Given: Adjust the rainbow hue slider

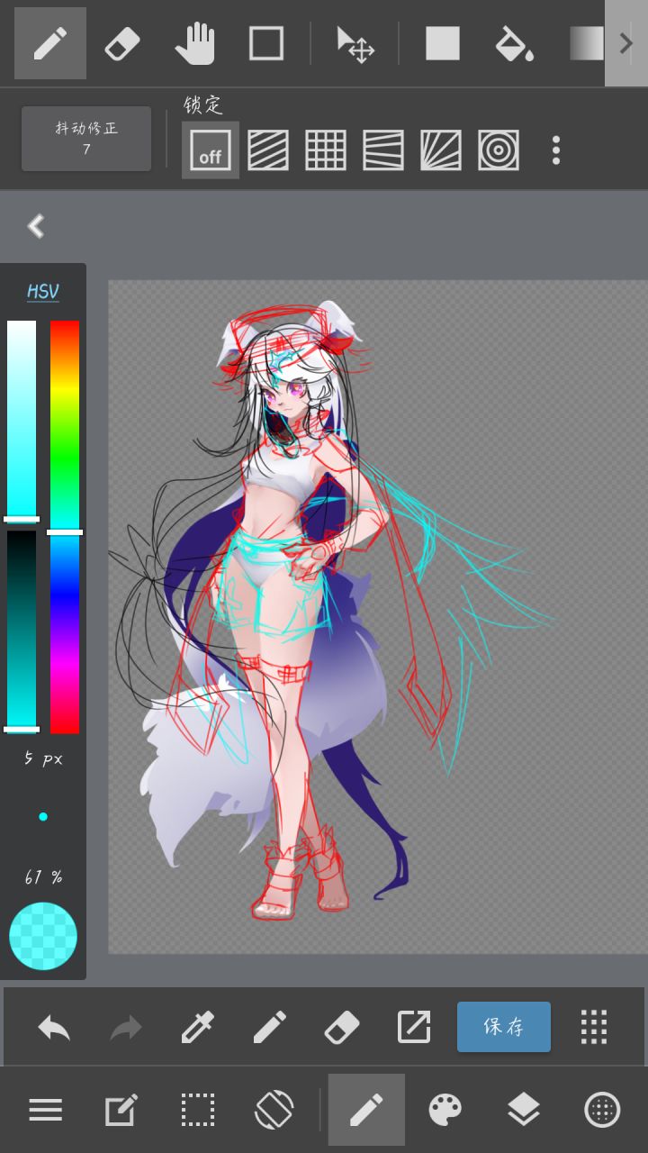Looking at the screenshot, I should point(65,527).
